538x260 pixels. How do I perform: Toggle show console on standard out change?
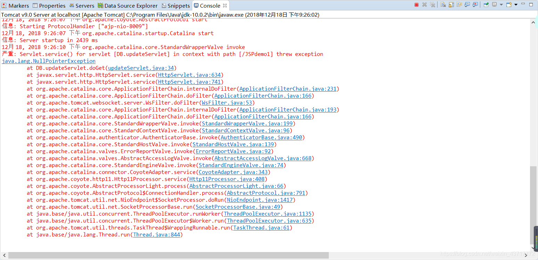467,5
